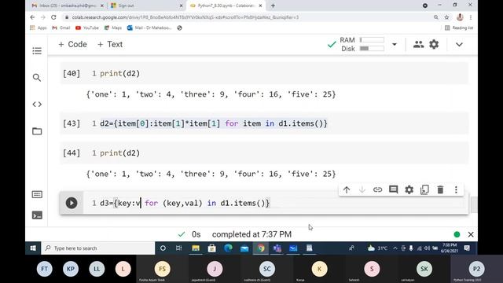
Task: Click print(d2) code in cell 40
Action: (119, 73)
